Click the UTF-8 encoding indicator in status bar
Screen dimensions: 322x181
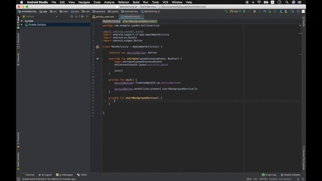click(x=263, y=179)
